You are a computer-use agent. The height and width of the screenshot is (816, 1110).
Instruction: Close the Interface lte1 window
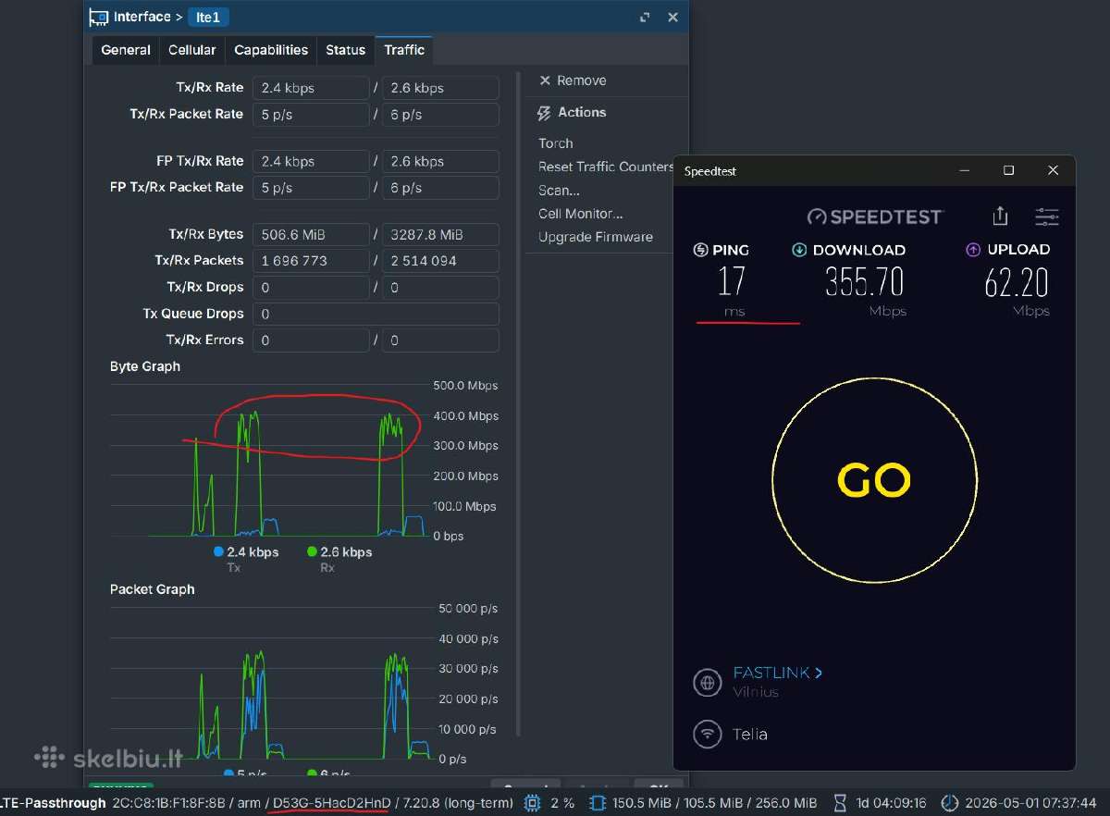672,17
